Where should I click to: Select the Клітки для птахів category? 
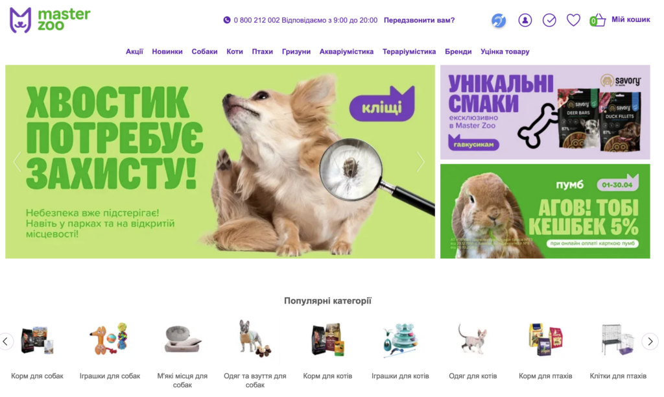(618, 376)
